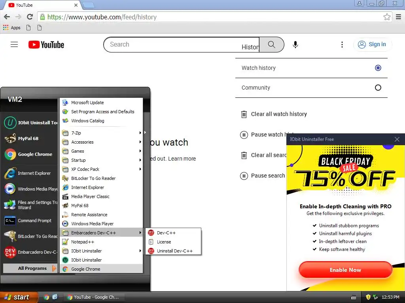Expand the IObit Uninstaller folder
The height and width of the screenshot is (303, 405).
[x=101, y=251]
